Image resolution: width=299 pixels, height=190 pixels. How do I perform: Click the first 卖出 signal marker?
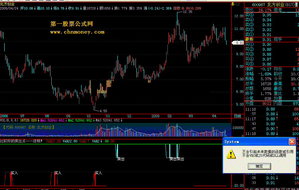click(121, 159)
